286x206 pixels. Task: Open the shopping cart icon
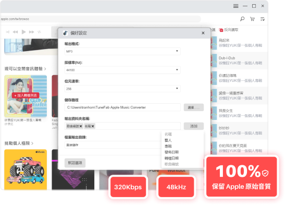(253, 19)
